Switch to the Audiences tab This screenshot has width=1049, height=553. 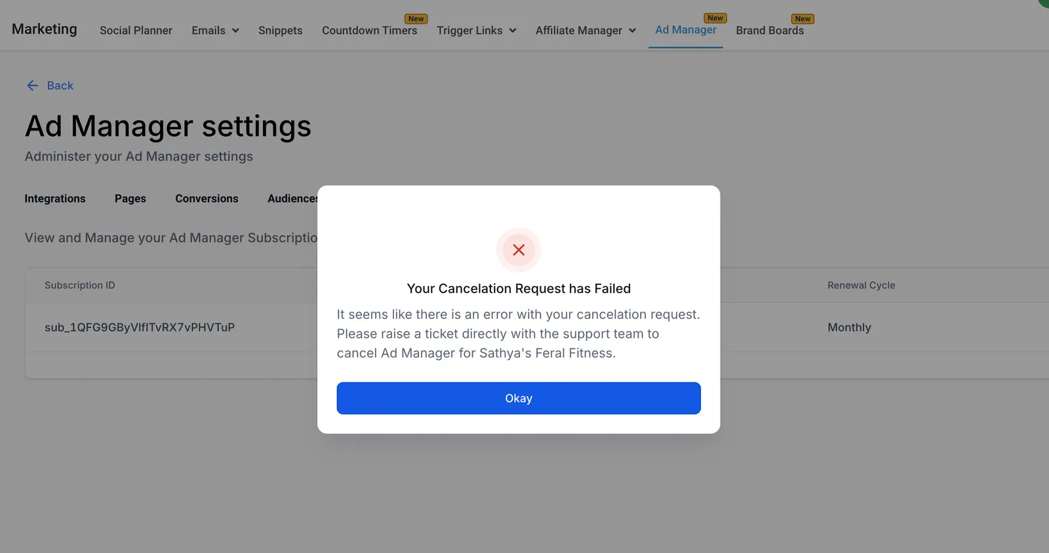(x=292, y=198)
